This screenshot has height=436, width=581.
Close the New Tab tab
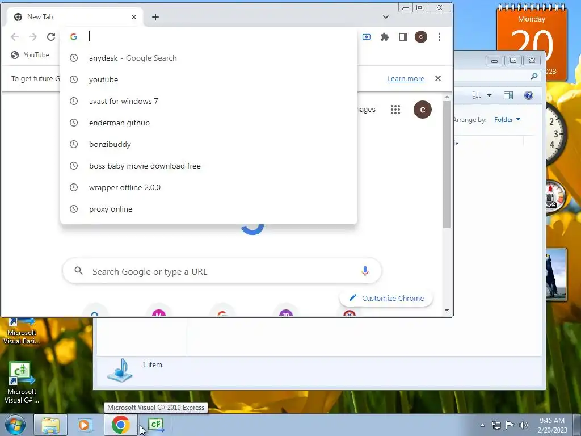click(x=134, y=17)
